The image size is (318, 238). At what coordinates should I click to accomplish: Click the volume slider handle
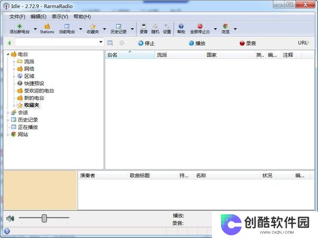(44, 218)
